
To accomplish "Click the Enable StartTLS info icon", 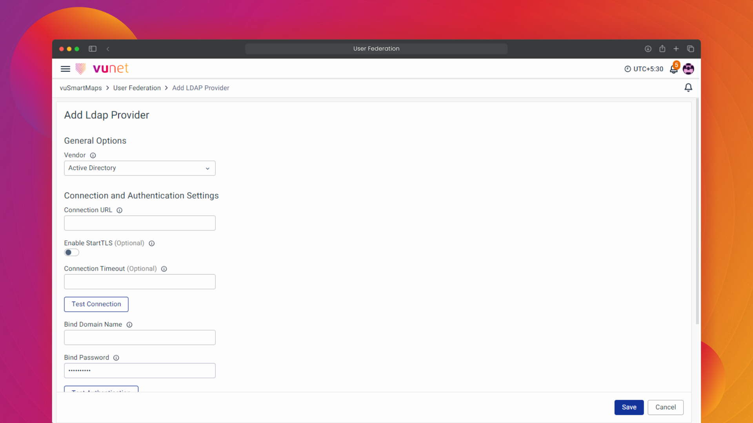I will click(152, 243).
